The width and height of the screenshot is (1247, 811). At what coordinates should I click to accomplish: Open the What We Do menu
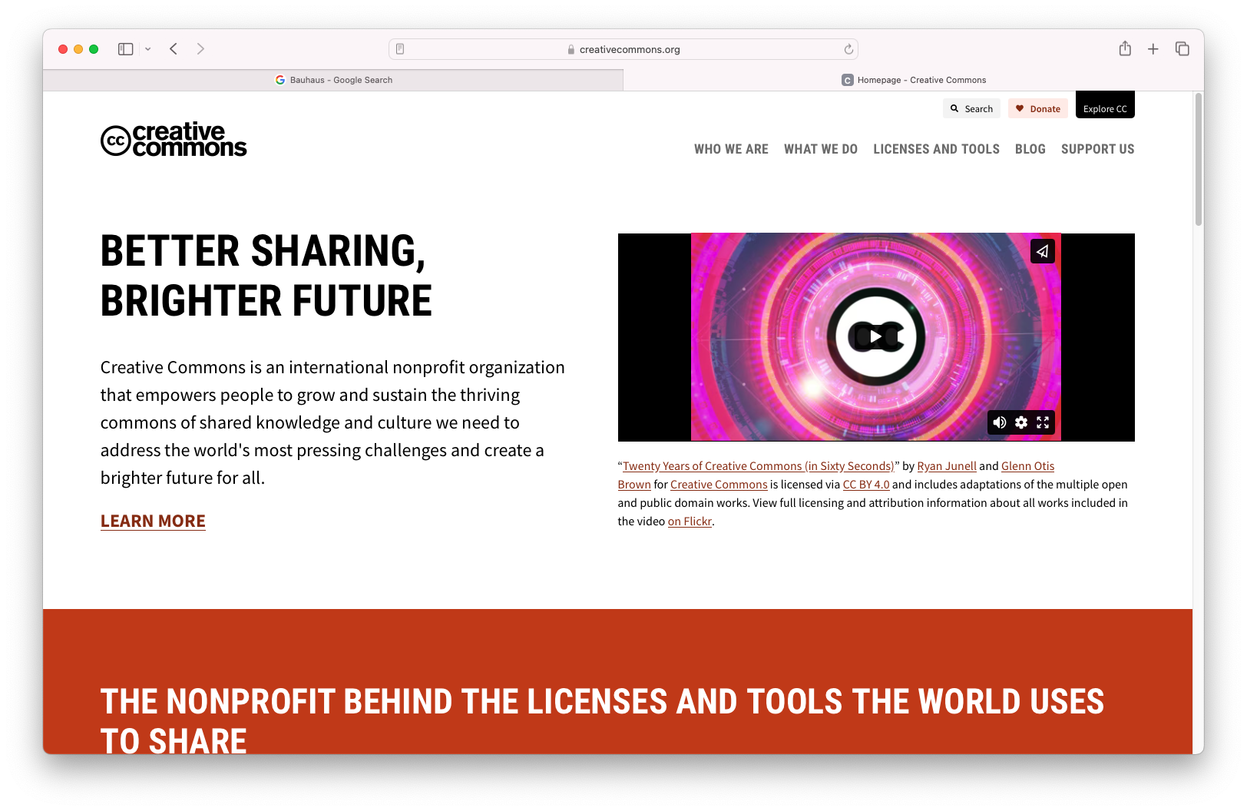821,149
